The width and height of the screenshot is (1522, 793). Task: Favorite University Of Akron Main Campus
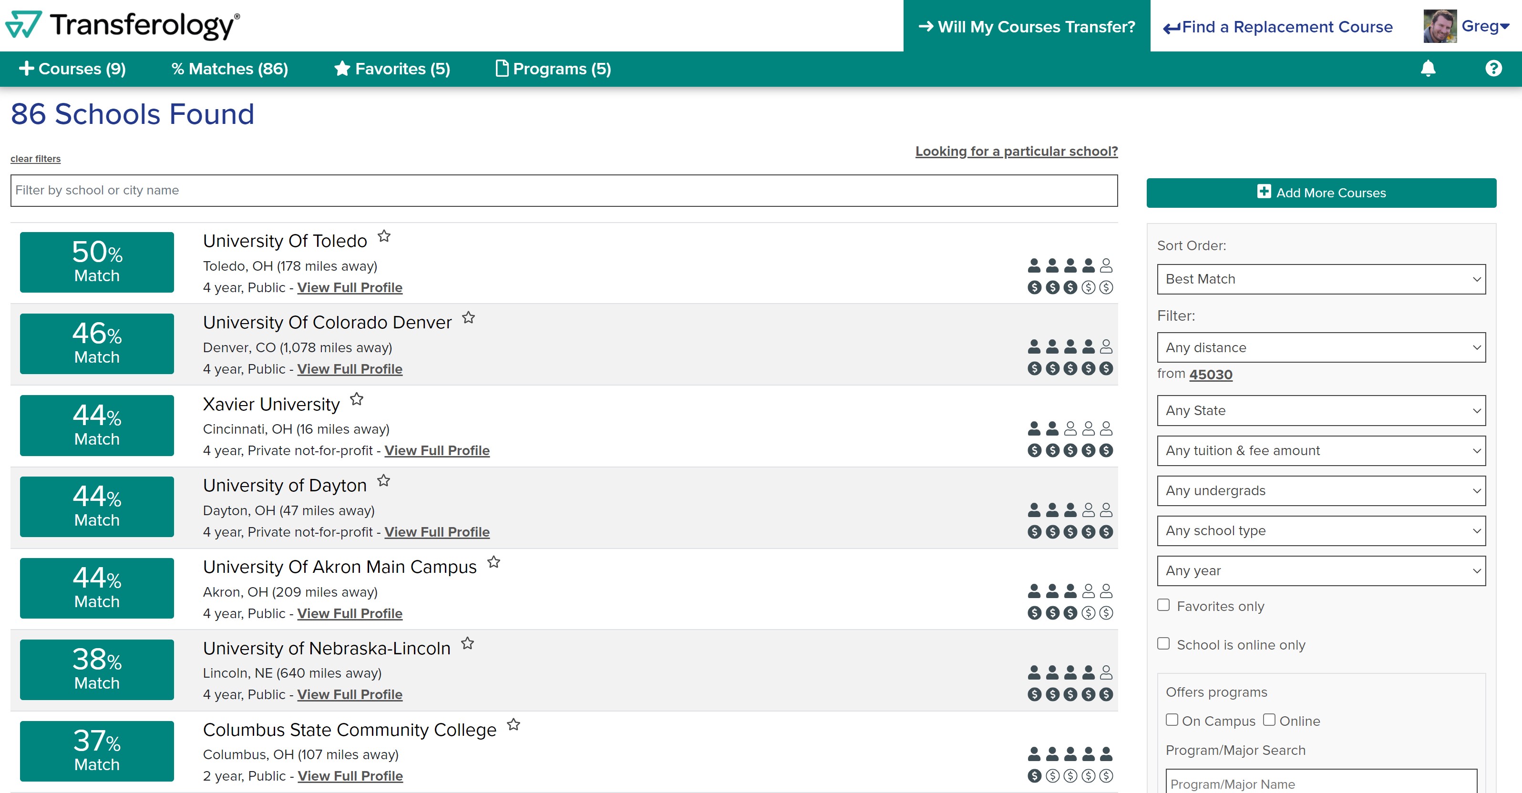(494, 562)
